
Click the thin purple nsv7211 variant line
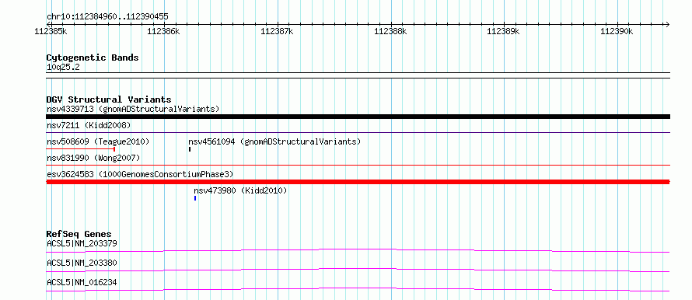[358, 132]
